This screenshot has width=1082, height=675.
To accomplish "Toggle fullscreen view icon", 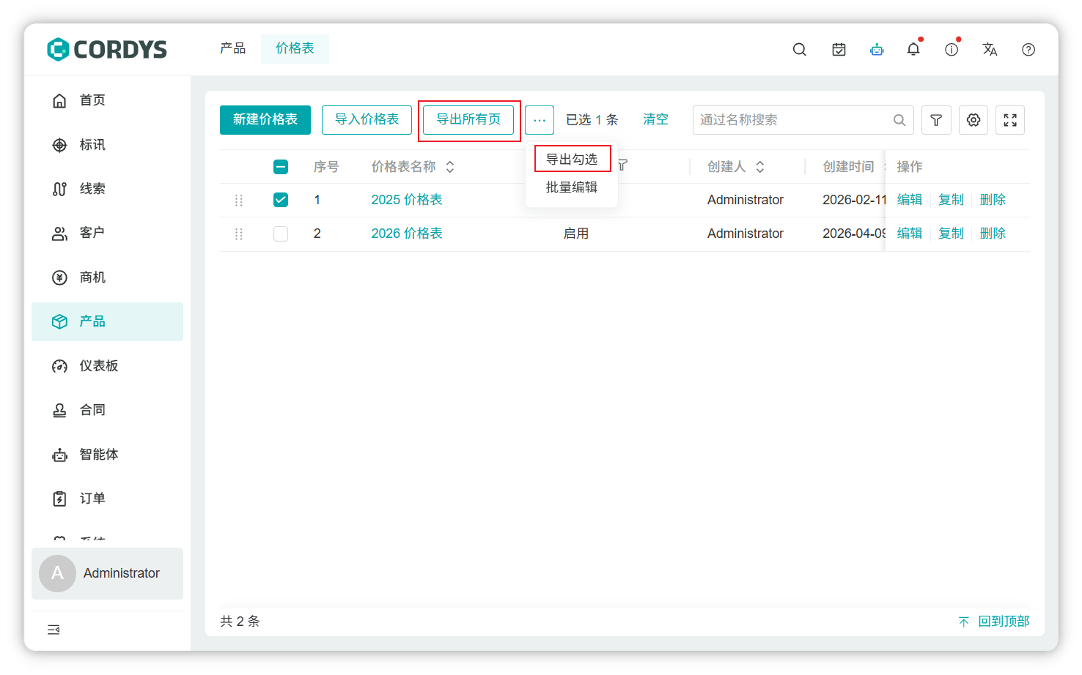I will tap(1010, 120).
